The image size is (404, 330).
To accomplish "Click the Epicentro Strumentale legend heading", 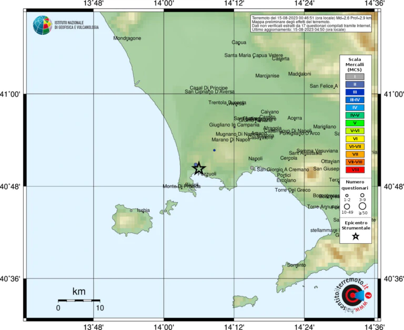I will pyautogui.click(x=356, y=225).
